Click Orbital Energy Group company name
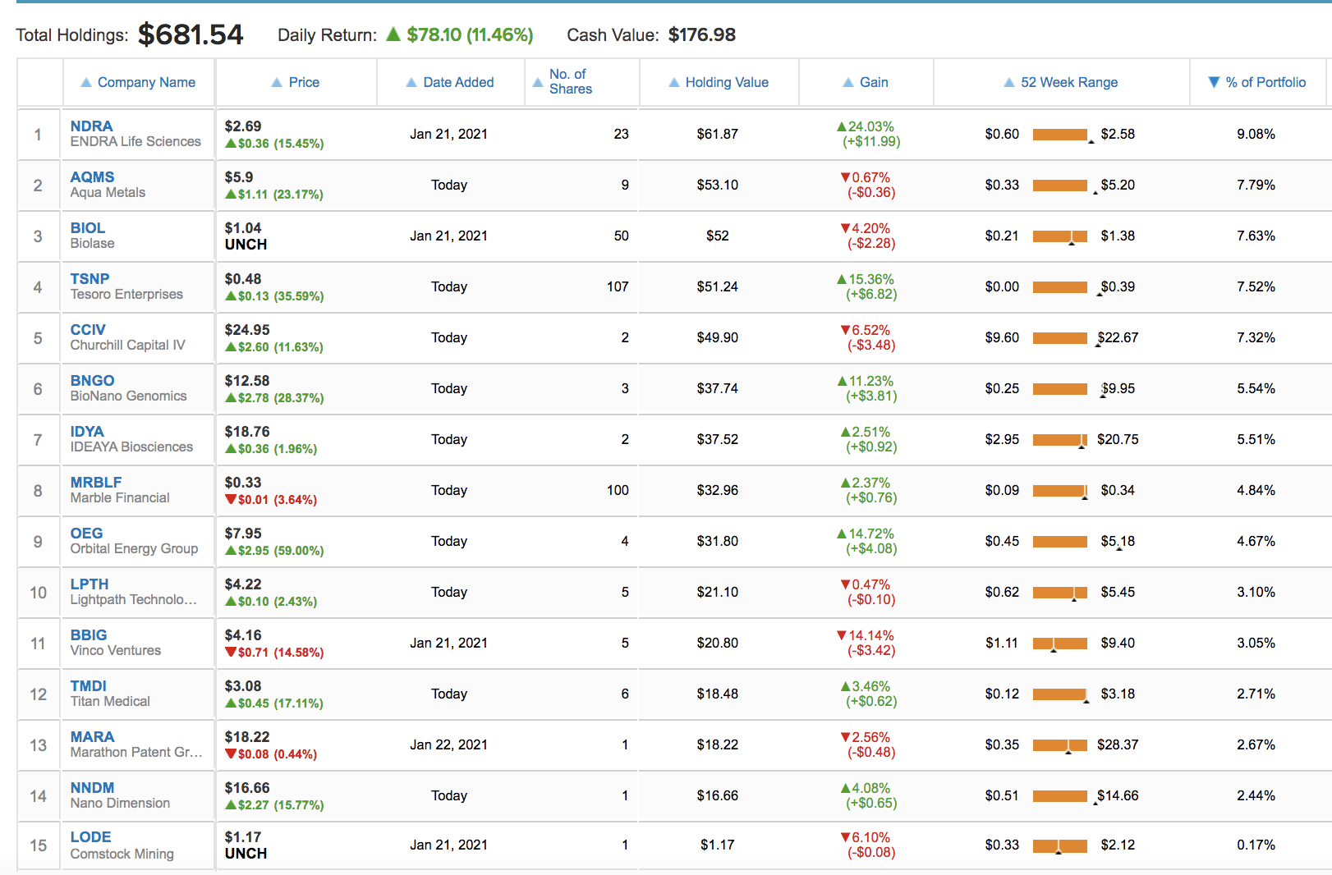The height and width of the screenshot is (875, 1332). coord(134,549)
